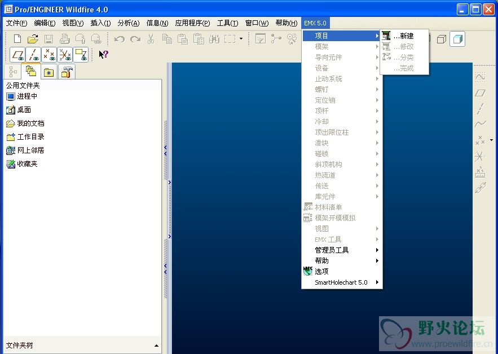Toggle datum points display
Screen dimensions: 498x354
pyautogui.click(x=49, y=55)
